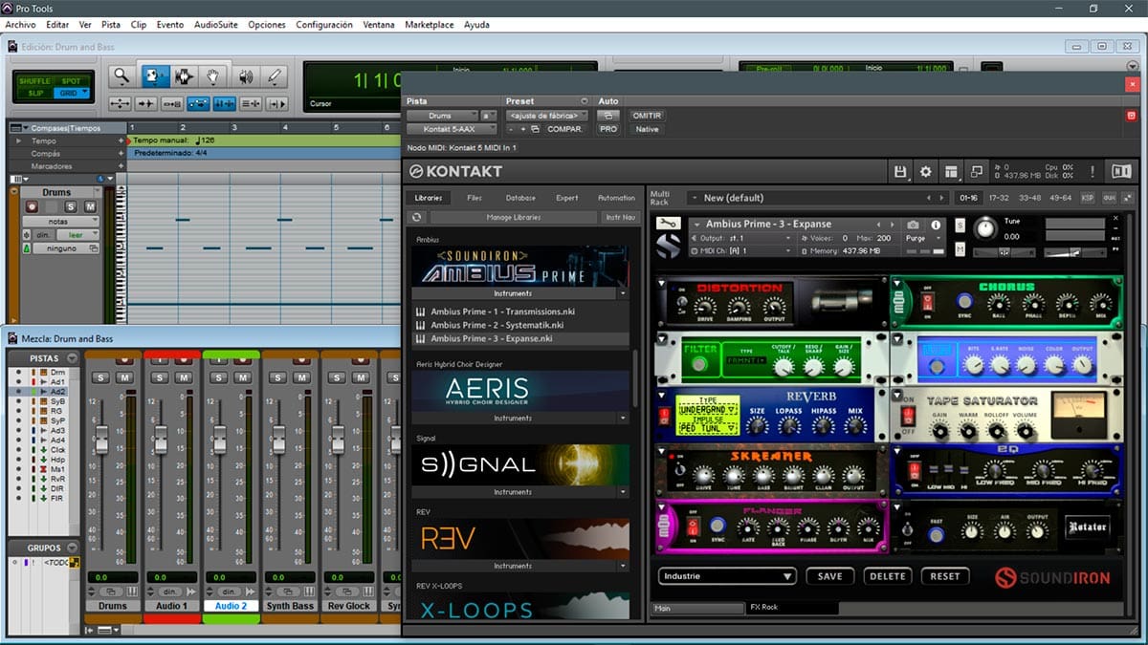Select the Zoomer (magnifier) tool
This screenshot has height=645, width=1148.
pyautogui.click(x=121, y=76)
